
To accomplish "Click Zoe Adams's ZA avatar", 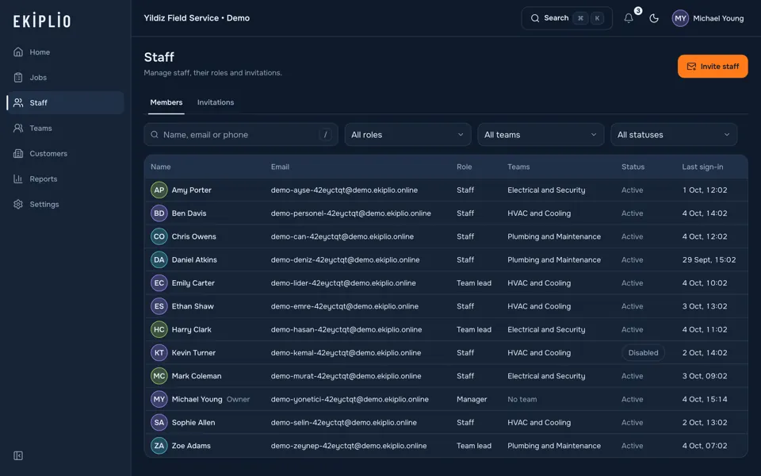I will tap(159, 445).
